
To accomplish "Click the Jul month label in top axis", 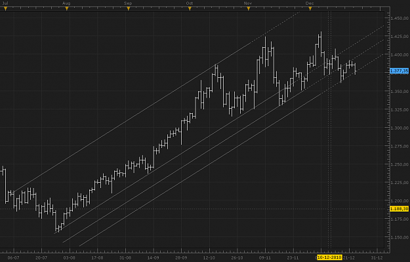I will tap(5, 3).
